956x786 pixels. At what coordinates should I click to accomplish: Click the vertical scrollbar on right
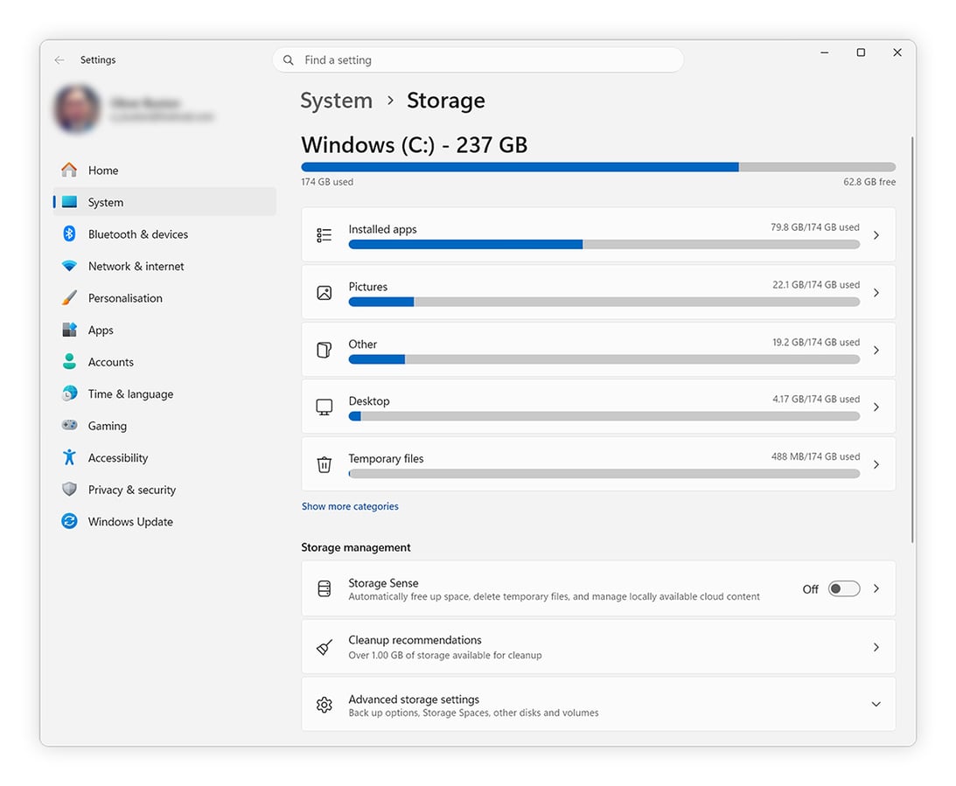pos(912,339)
